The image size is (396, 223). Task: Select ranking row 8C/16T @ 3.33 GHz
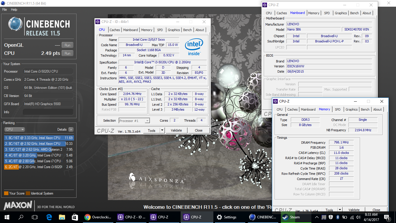click(x=39, y=138)
